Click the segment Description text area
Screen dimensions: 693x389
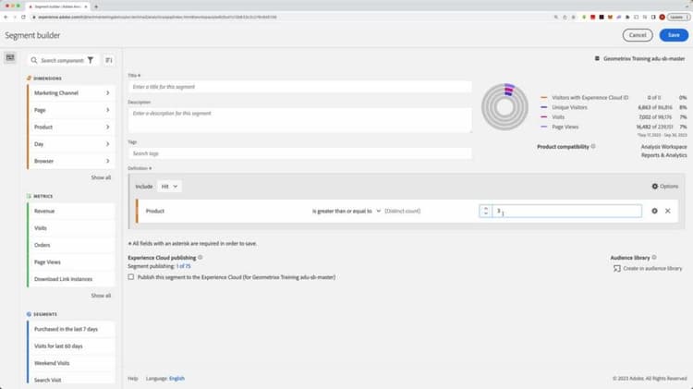tap(299, 120)
